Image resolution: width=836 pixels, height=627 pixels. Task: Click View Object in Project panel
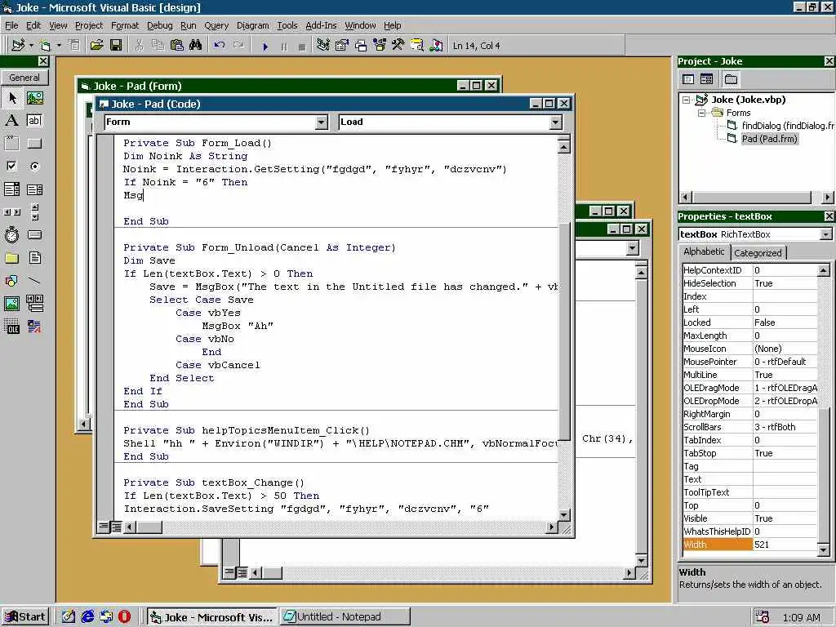[706, 79]
